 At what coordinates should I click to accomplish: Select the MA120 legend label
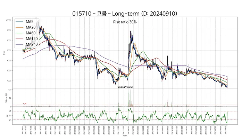point(32,39)
